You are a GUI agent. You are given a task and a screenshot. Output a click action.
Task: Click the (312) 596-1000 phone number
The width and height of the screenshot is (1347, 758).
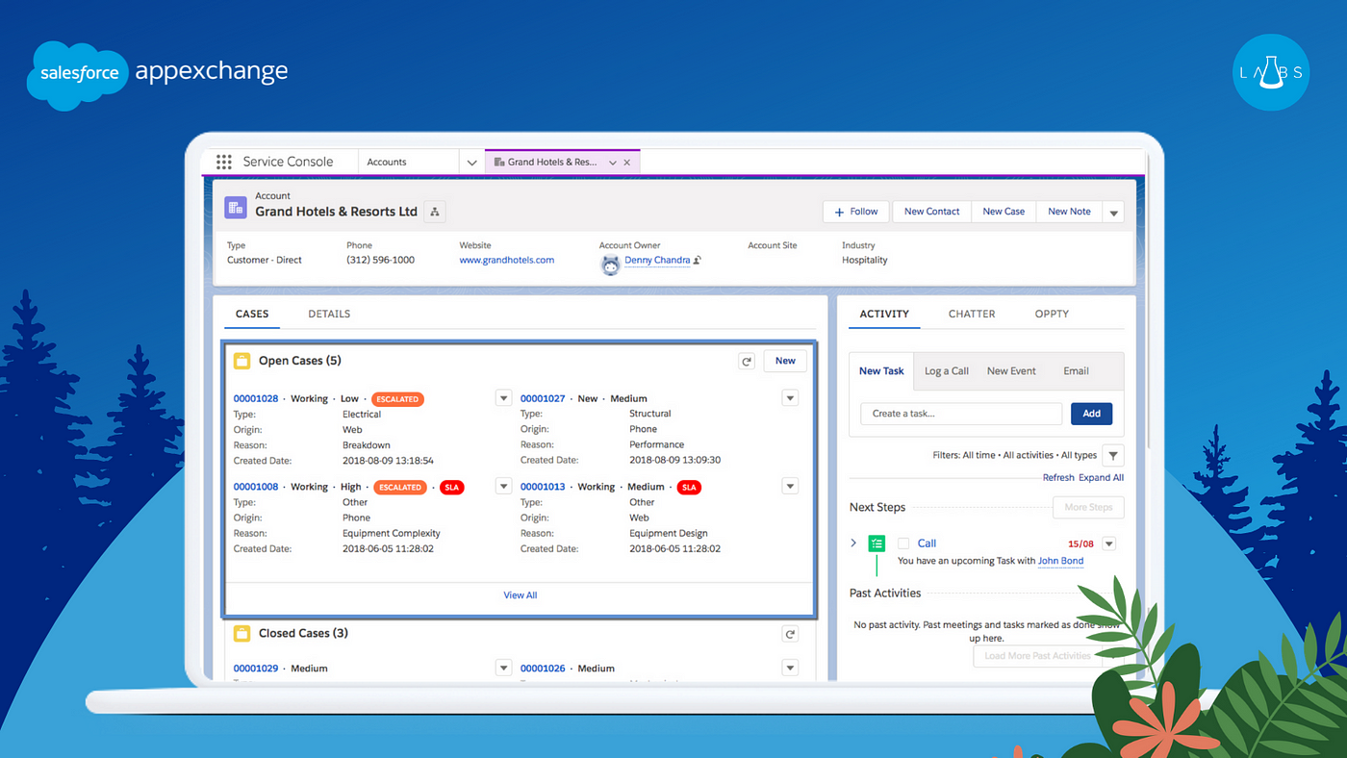point(380,260)
